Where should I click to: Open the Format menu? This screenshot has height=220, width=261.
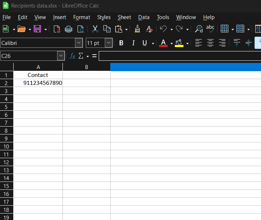coord(81,17)
